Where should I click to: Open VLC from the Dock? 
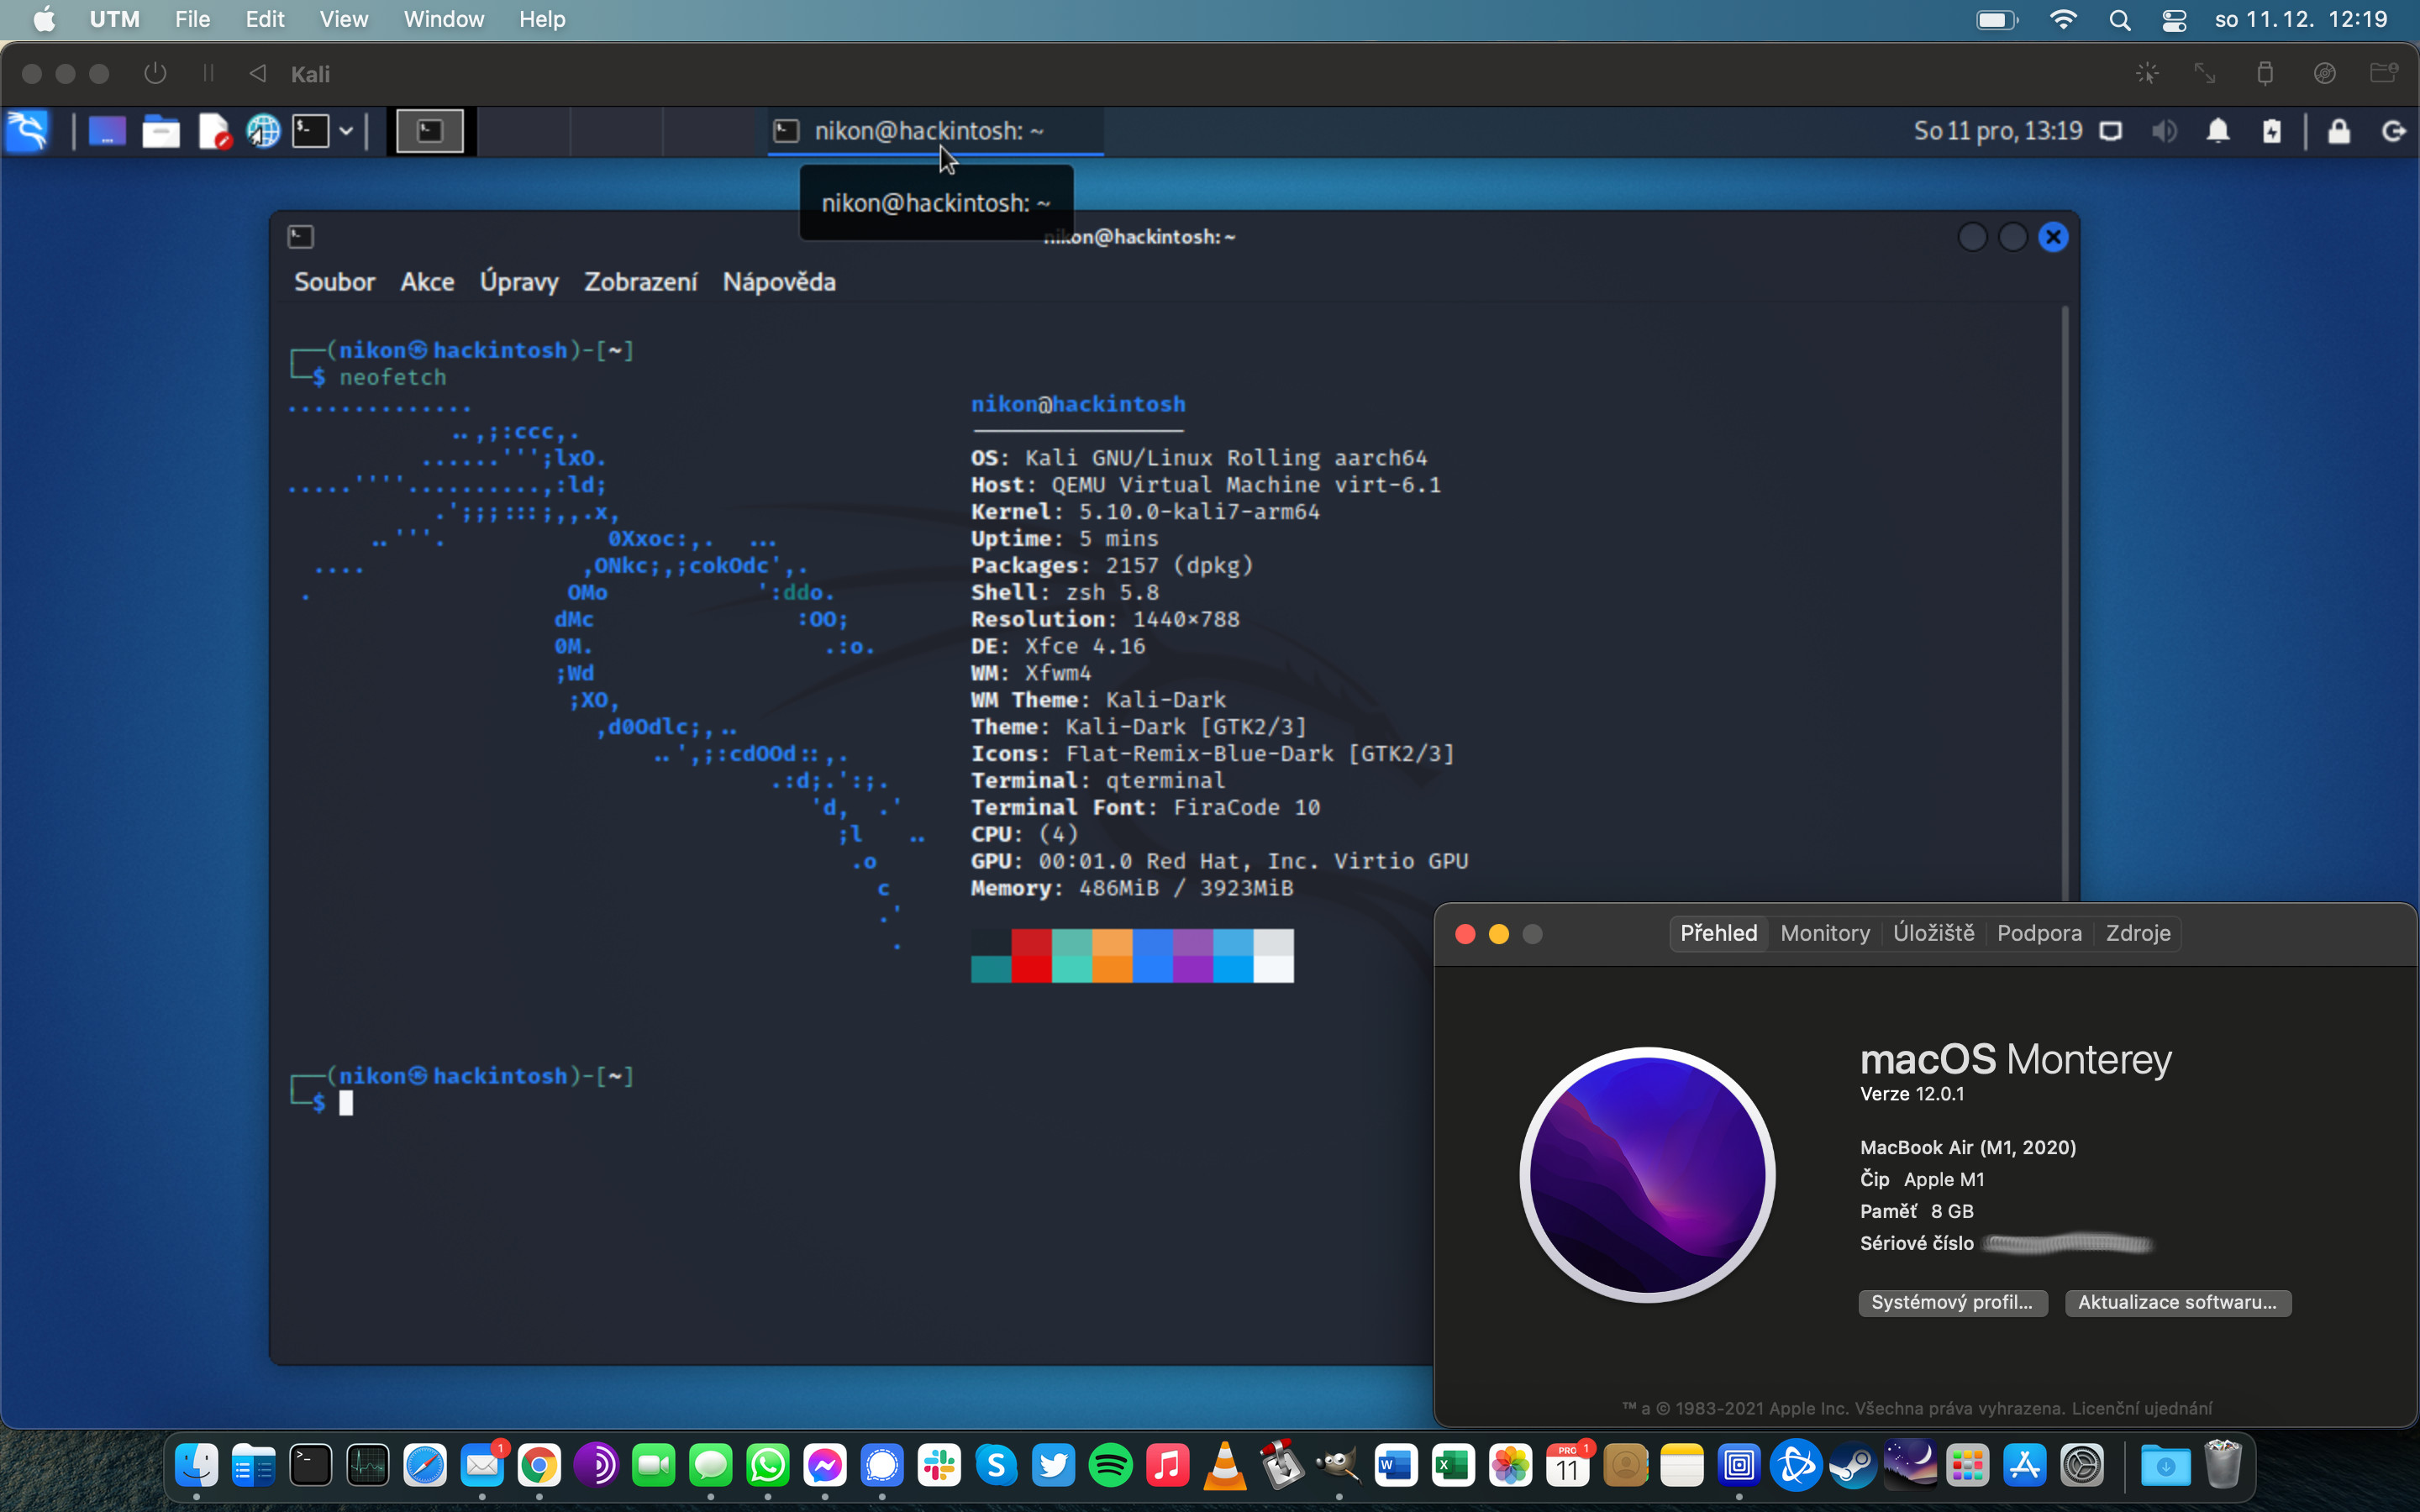pyautogui.click(x=1224, y=1466)
